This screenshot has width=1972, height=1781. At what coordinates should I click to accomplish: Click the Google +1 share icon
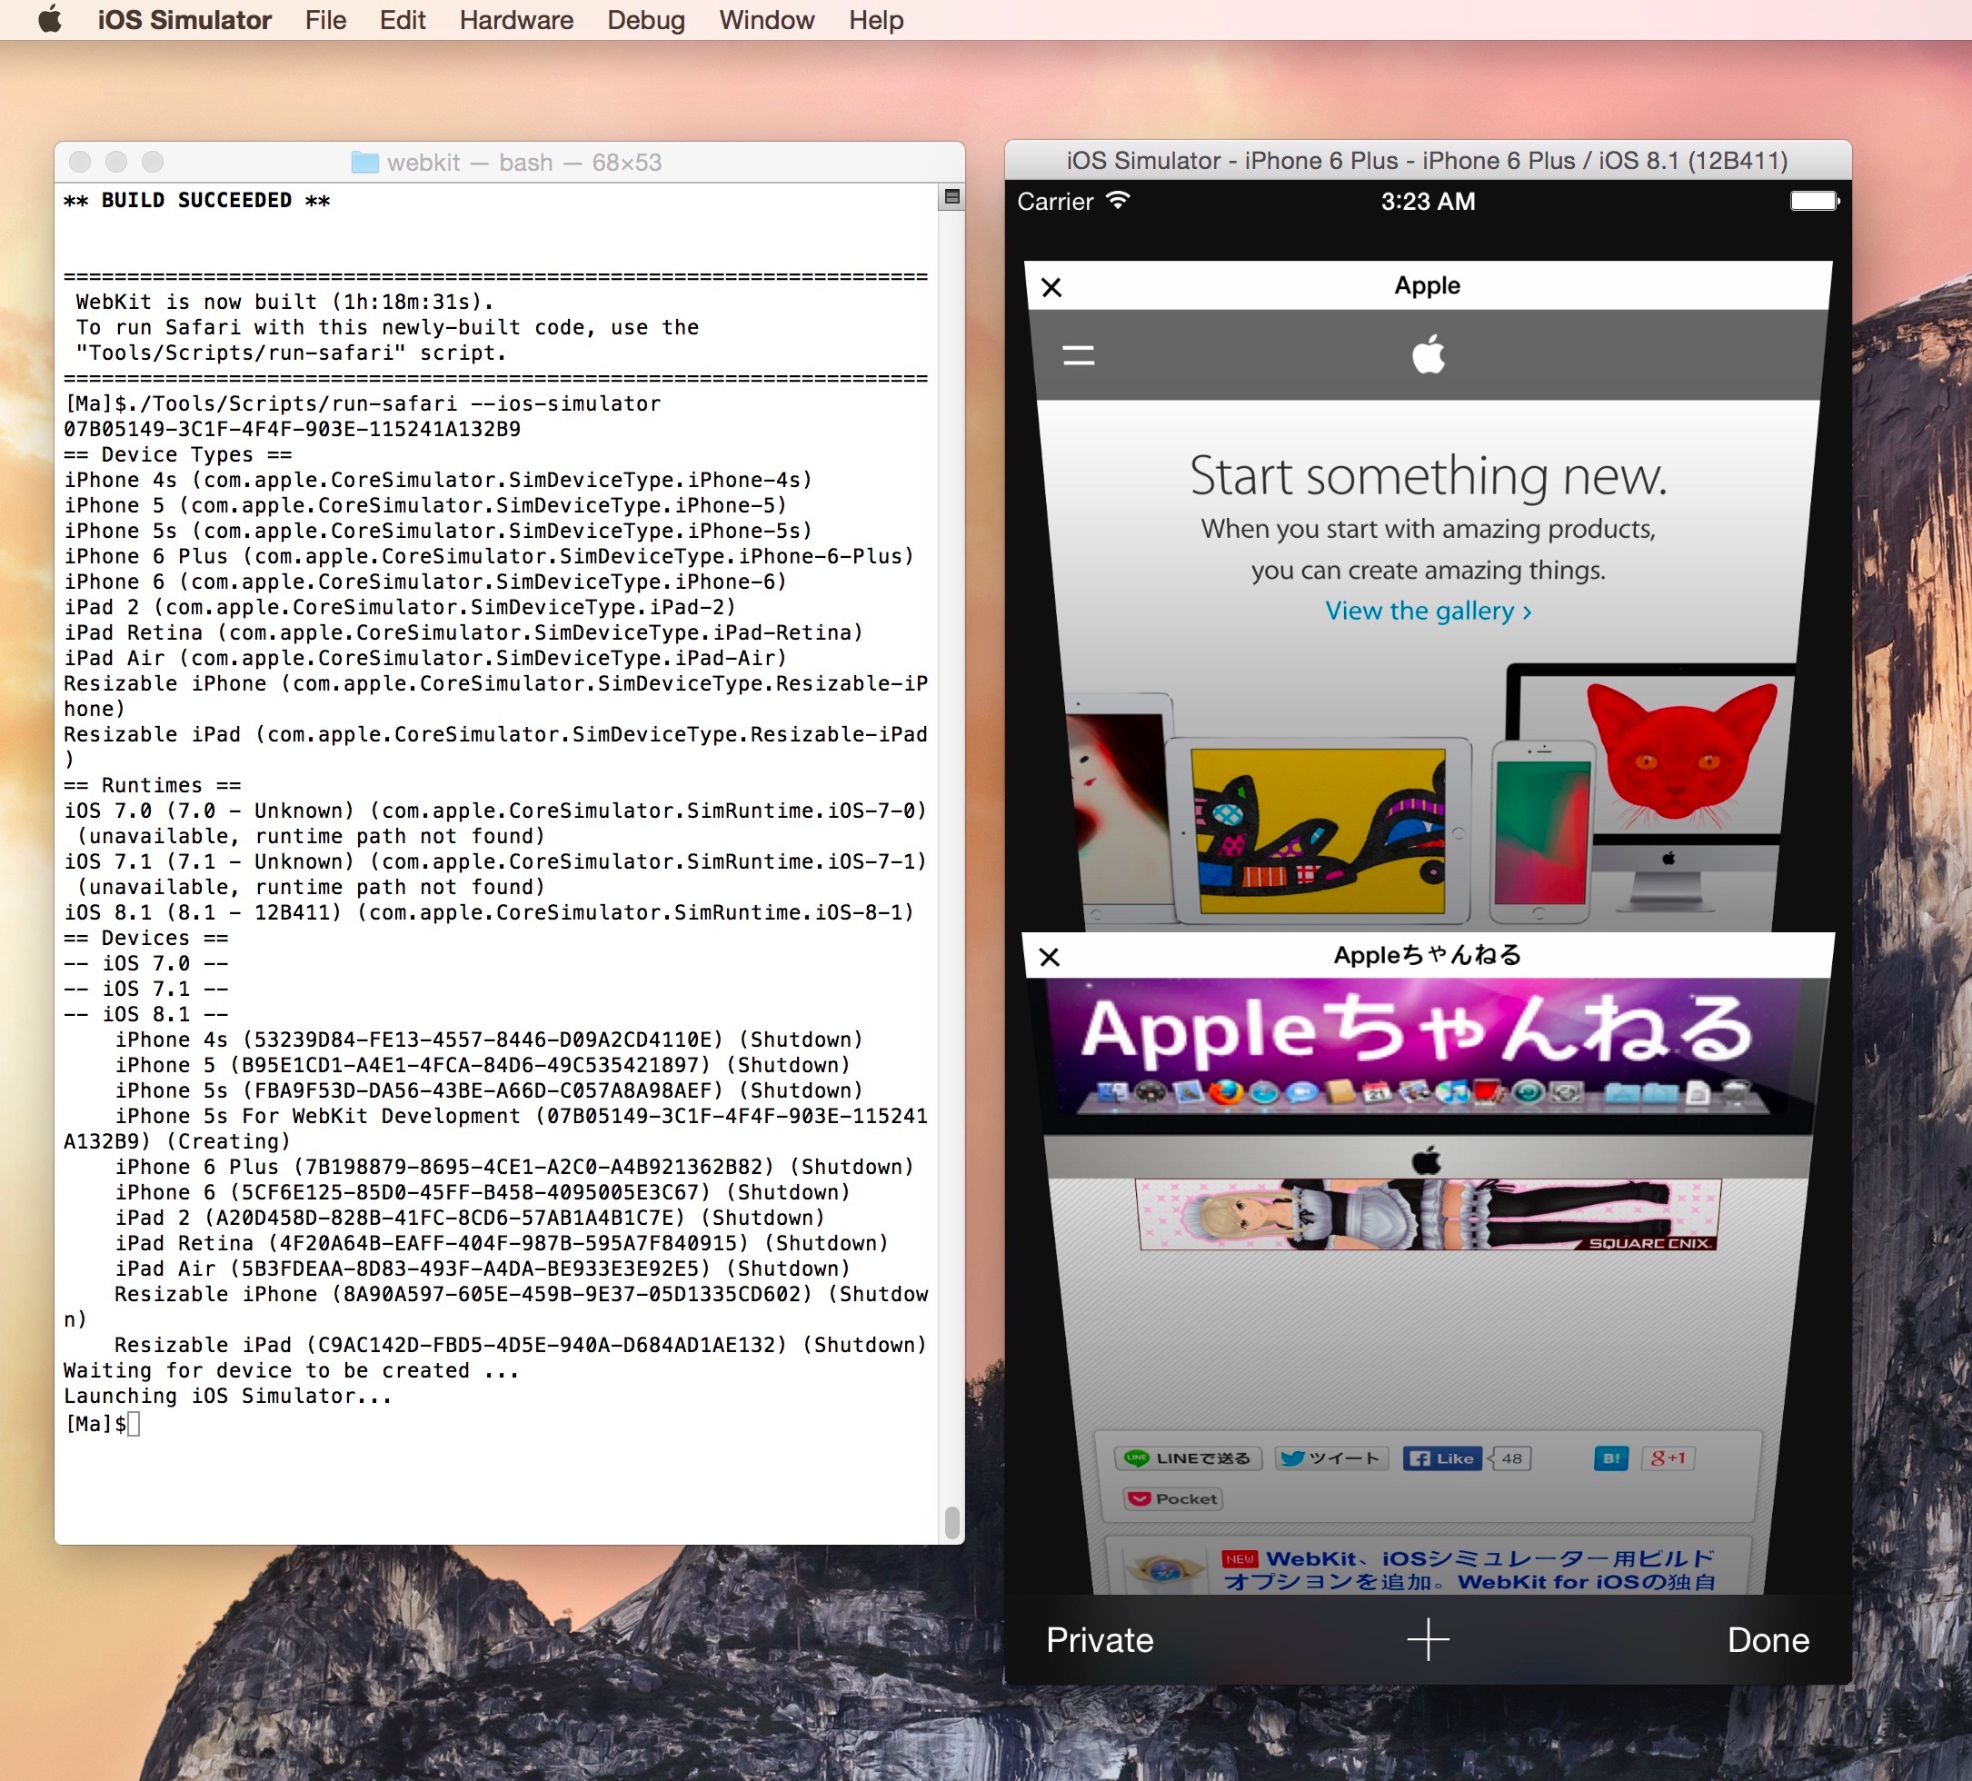coord(1668,1458)
